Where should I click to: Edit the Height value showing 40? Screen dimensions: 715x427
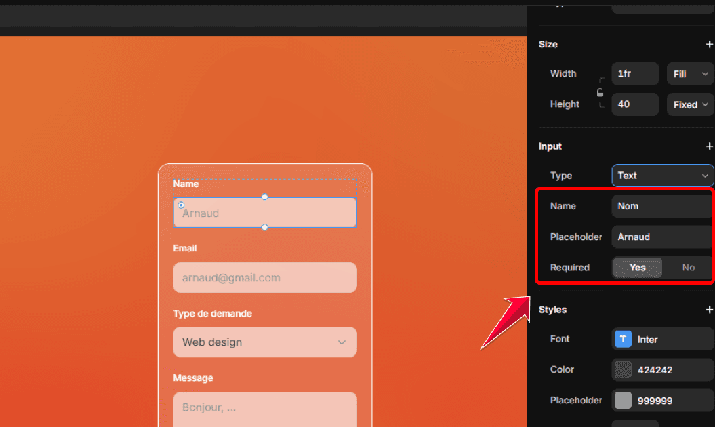(635, 104)
